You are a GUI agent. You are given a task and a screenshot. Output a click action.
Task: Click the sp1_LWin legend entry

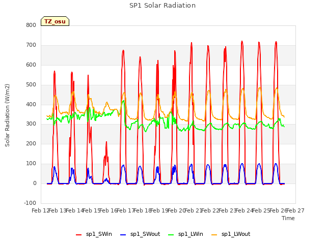[x=185, y=234]
